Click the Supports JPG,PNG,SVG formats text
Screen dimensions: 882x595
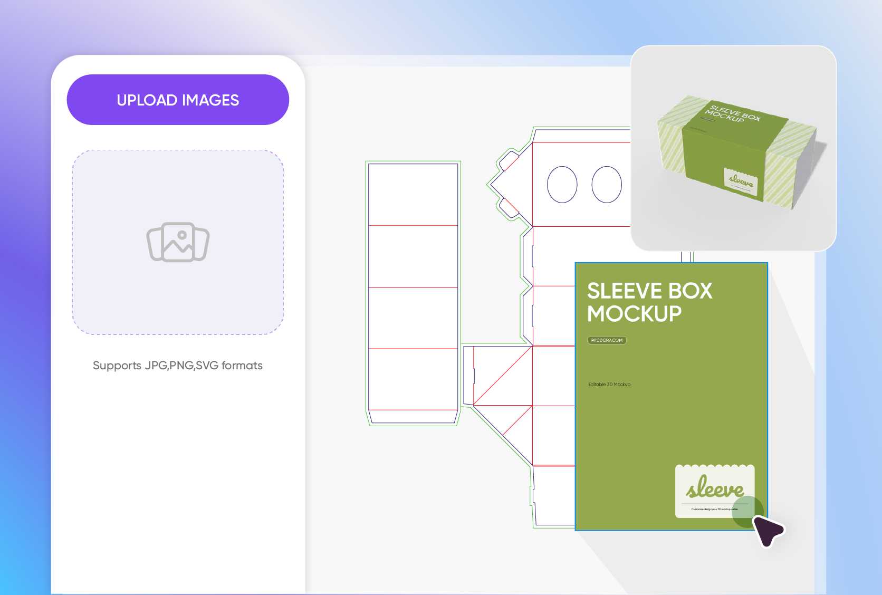[x=178, y=365]
